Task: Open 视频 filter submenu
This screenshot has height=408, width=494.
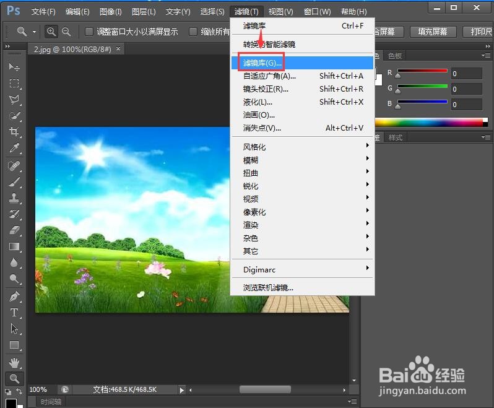Action: point(303,199)
